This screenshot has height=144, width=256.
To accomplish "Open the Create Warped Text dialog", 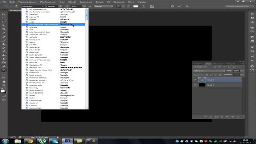I will [144, 6].
